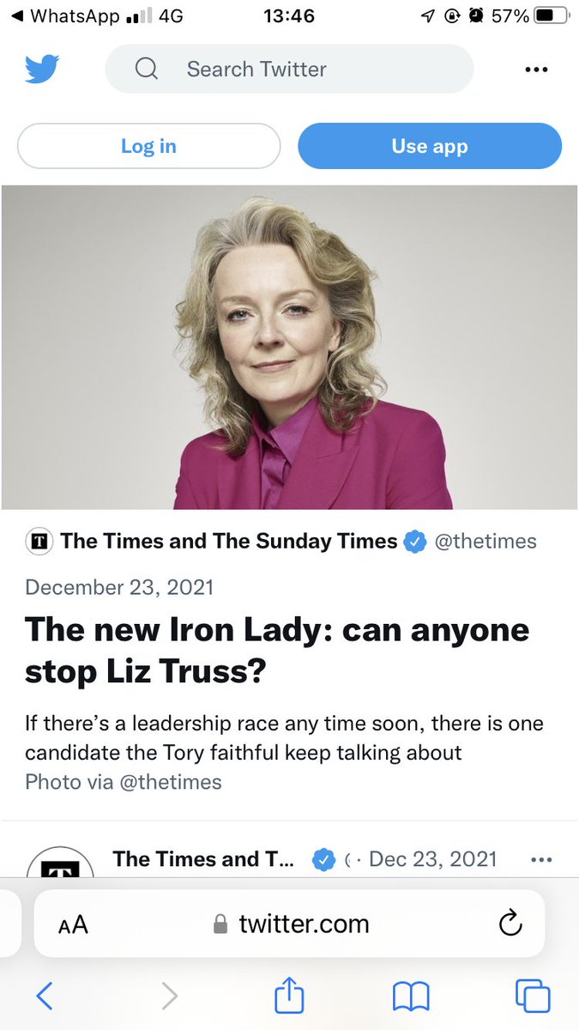Click the Use app button
This screenshot has width=579, height=1030.
430,146
